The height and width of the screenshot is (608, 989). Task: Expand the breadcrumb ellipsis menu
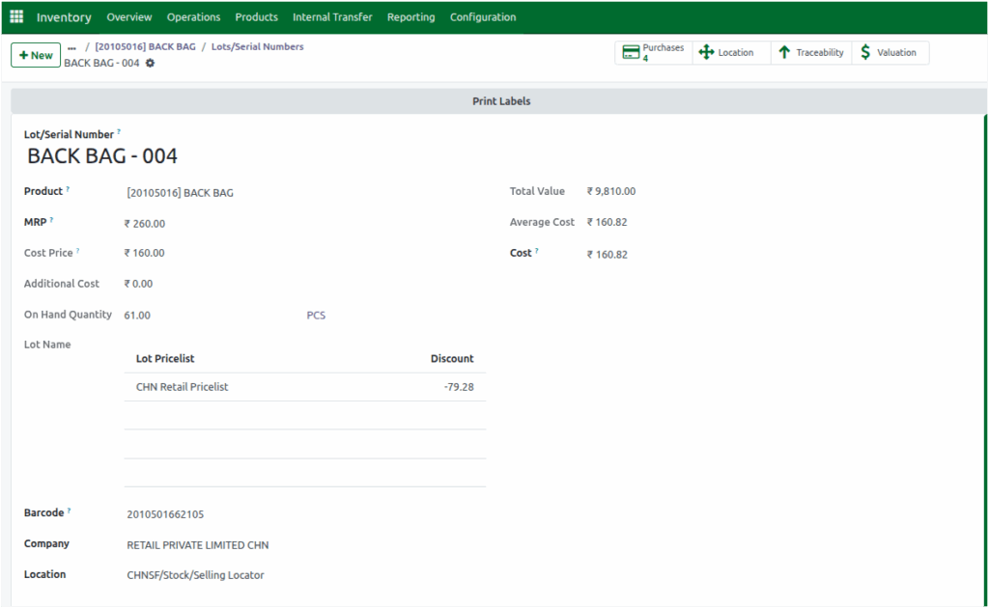coord(71,45)
